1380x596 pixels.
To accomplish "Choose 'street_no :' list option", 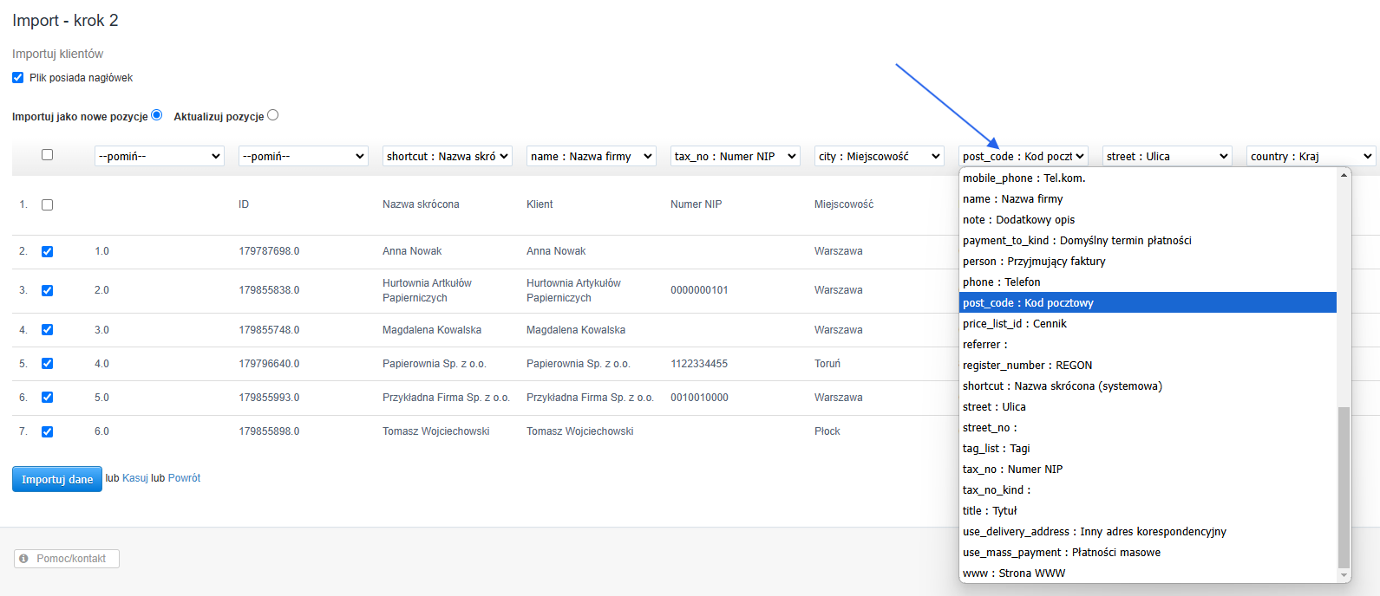I will 1148,427.
